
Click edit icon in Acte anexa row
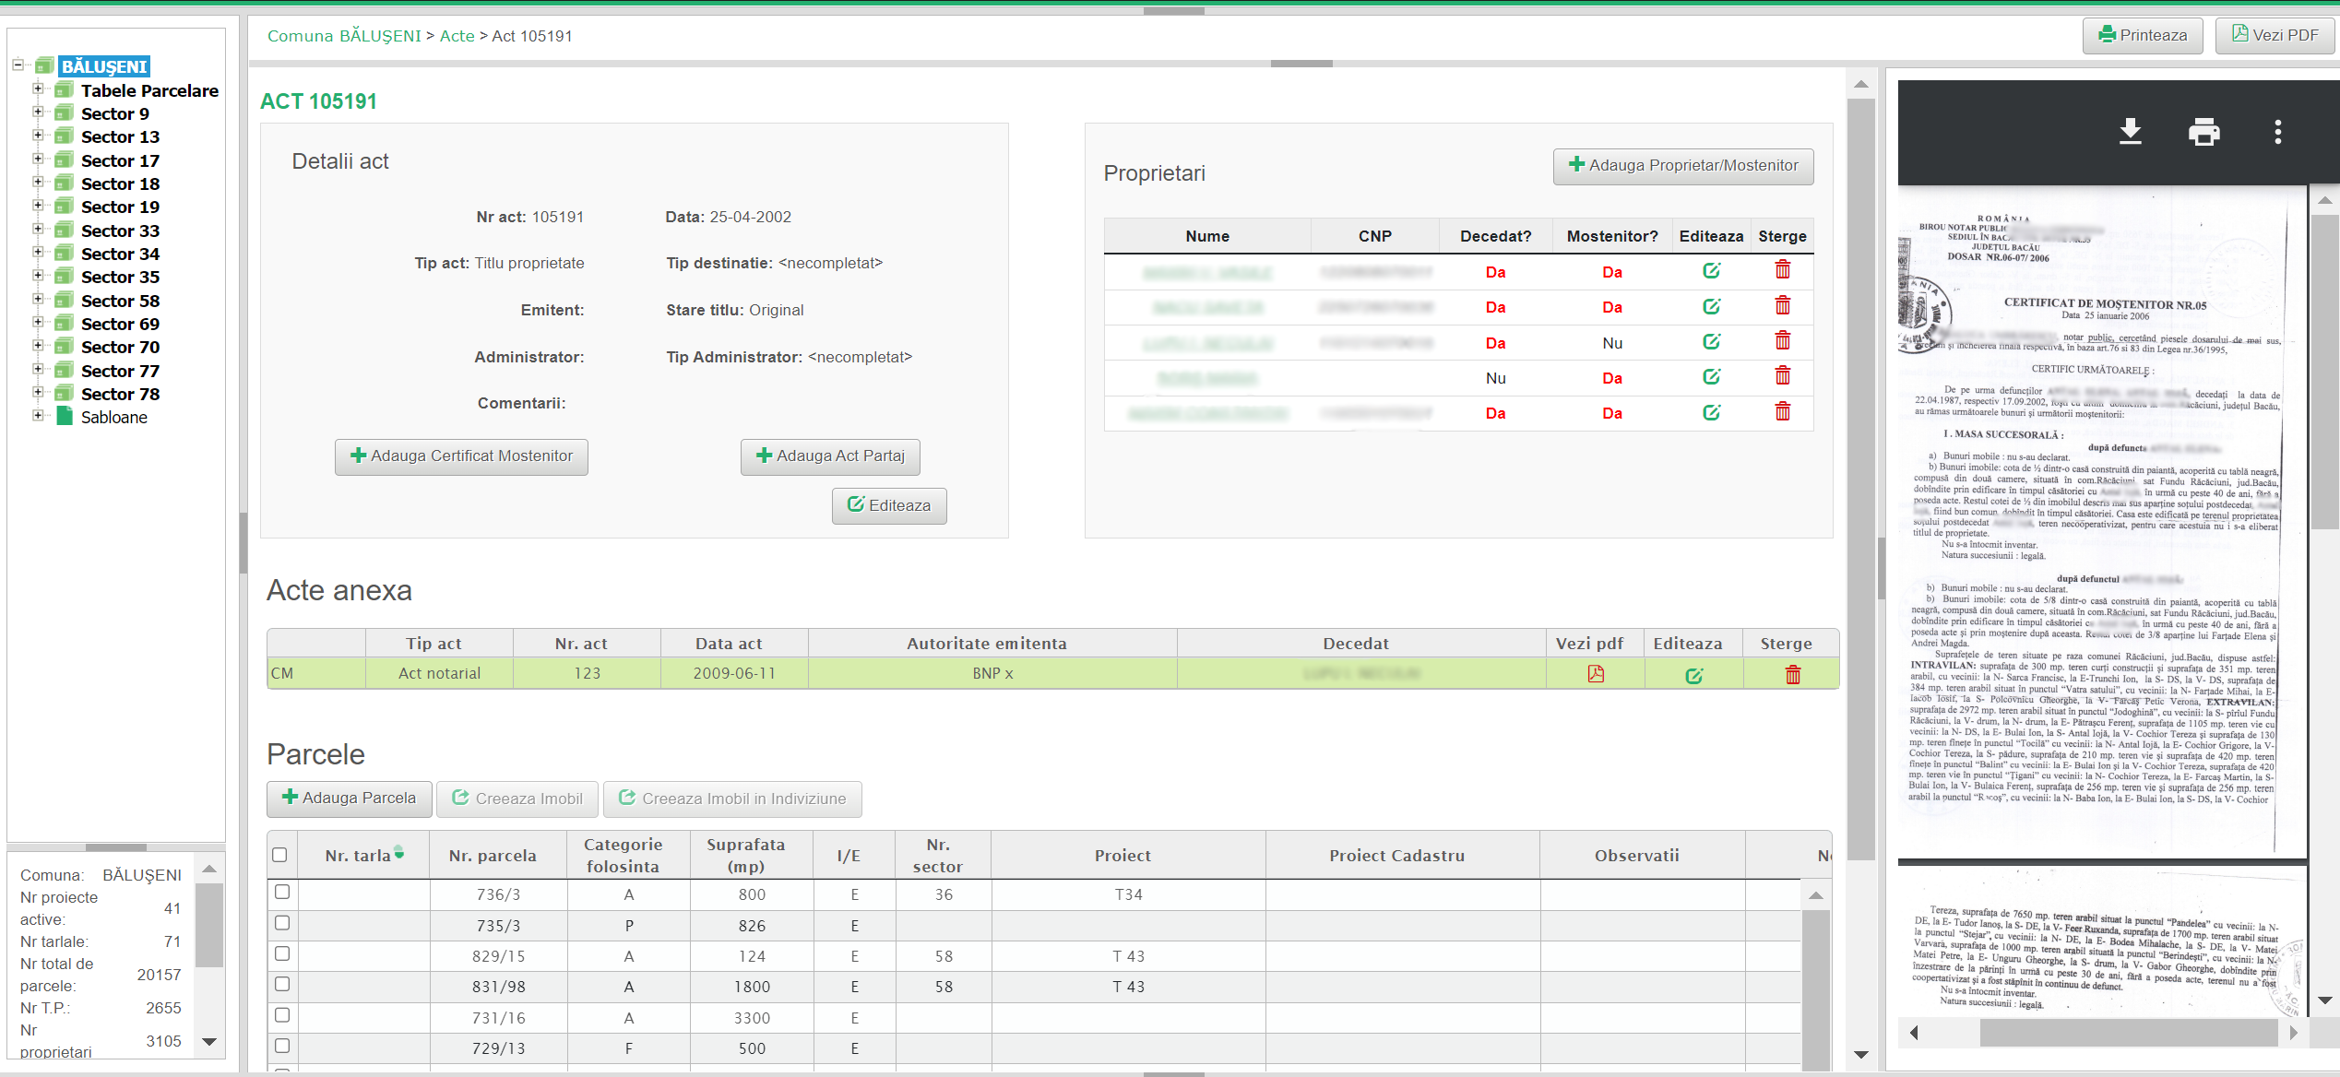(x=1693, y=676)
